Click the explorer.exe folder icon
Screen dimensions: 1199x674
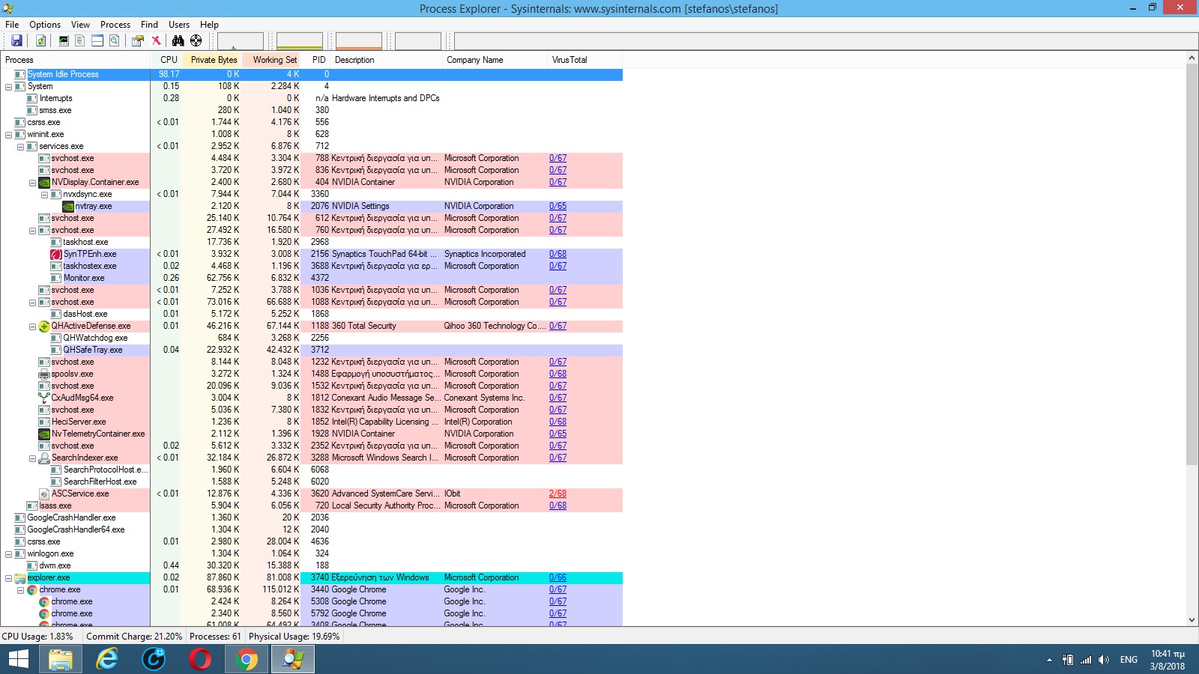(20, 577)
